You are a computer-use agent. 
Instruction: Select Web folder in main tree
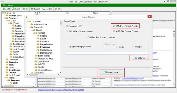(x=15, y=83)
